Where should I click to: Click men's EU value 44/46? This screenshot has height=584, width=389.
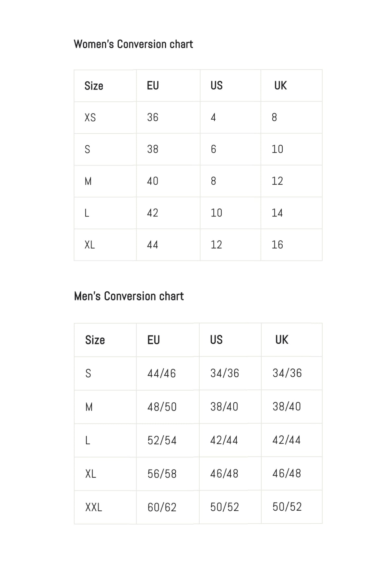(x=161, y=373)
